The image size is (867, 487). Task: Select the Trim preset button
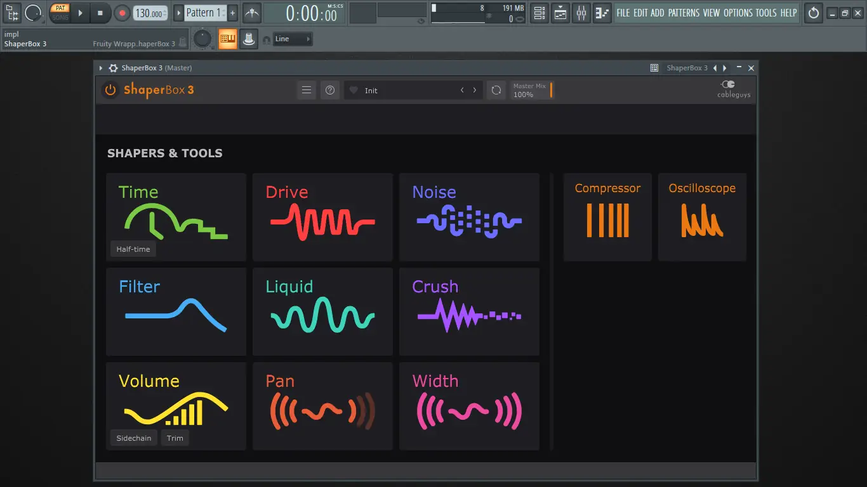tap(175, 438)
